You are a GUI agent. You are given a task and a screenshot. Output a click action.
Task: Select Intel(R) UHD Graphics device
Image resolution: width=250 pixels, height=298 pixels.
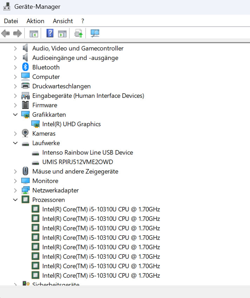[71, 124]
